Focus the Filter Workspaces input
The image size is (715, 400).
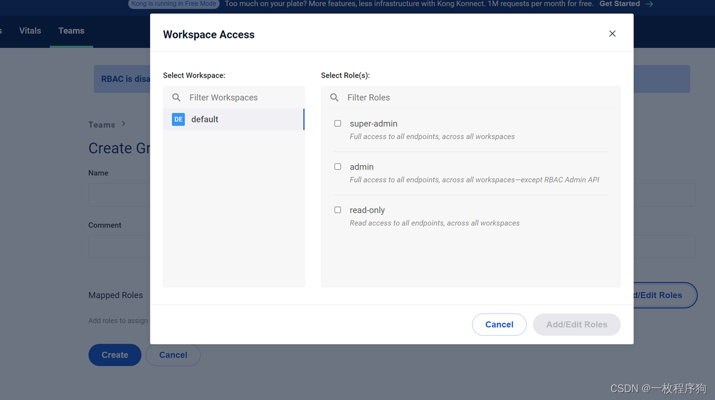(233, 97)
